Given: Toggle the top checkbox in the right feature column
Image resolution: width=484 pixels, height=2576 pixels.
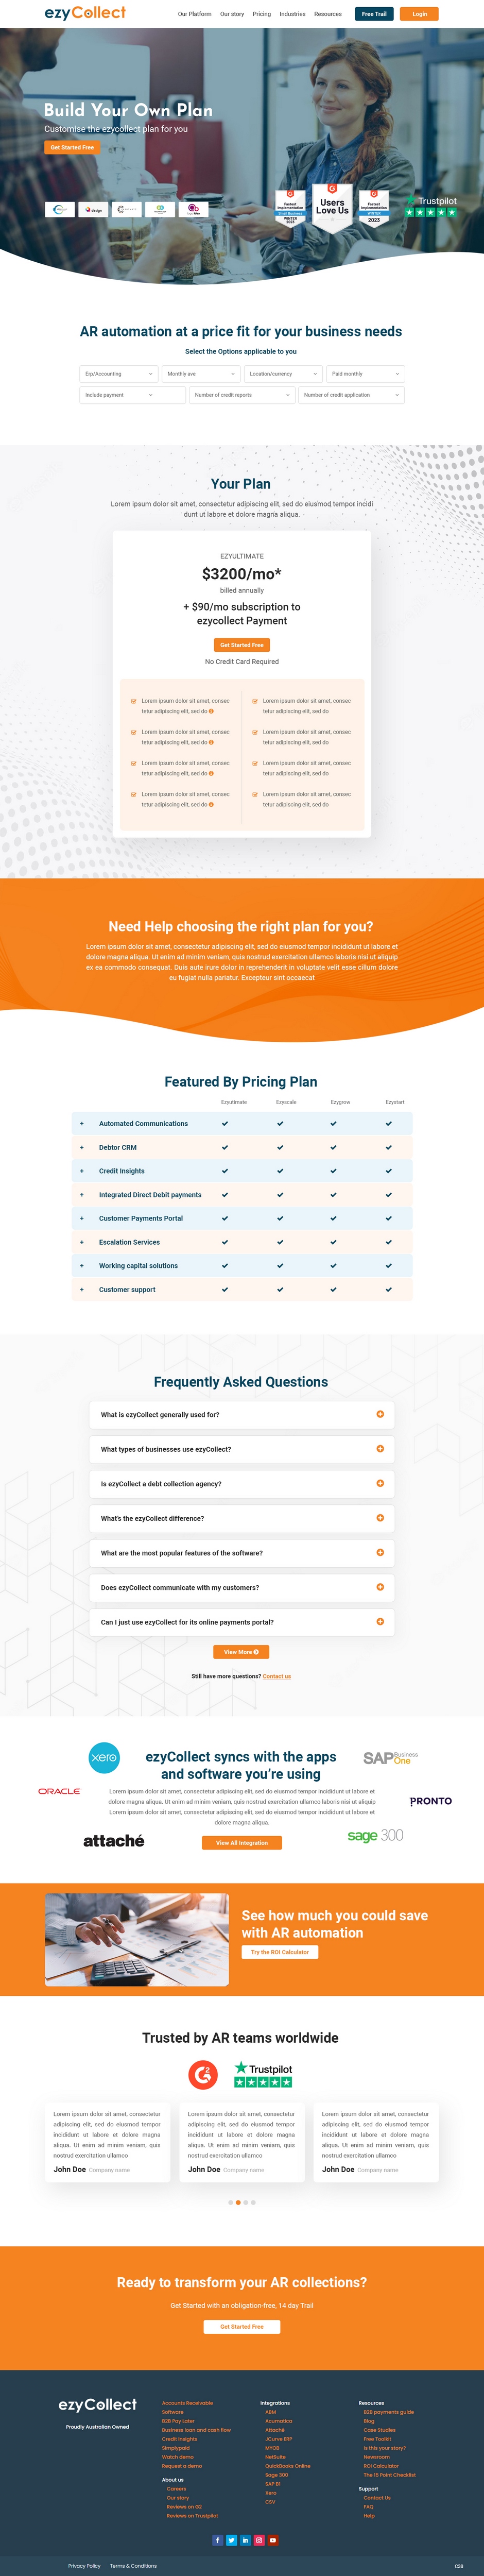Looking at the screenshot, I should click(x=255, y=701).
